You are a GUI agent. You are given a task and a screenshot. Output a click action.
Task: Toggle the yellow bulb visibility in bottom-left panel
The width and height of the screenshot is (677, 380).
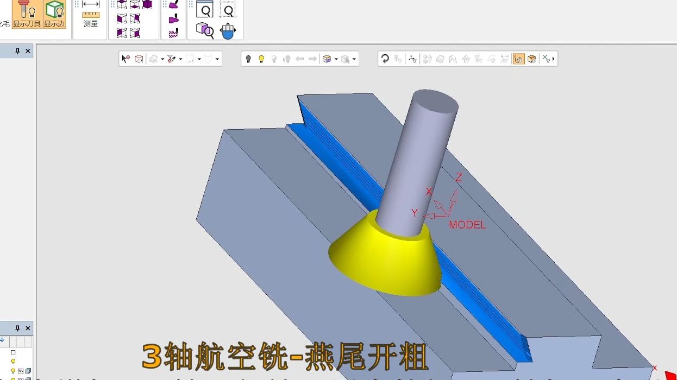13,361
